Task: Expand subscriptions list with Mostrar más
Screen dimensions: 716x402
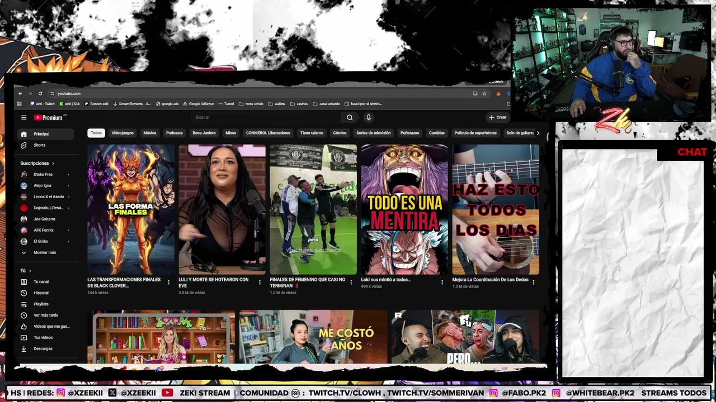Action: click(46, 252)
